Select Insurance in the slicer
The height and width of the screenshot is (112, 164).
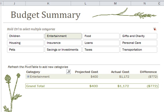click(63, 43)
